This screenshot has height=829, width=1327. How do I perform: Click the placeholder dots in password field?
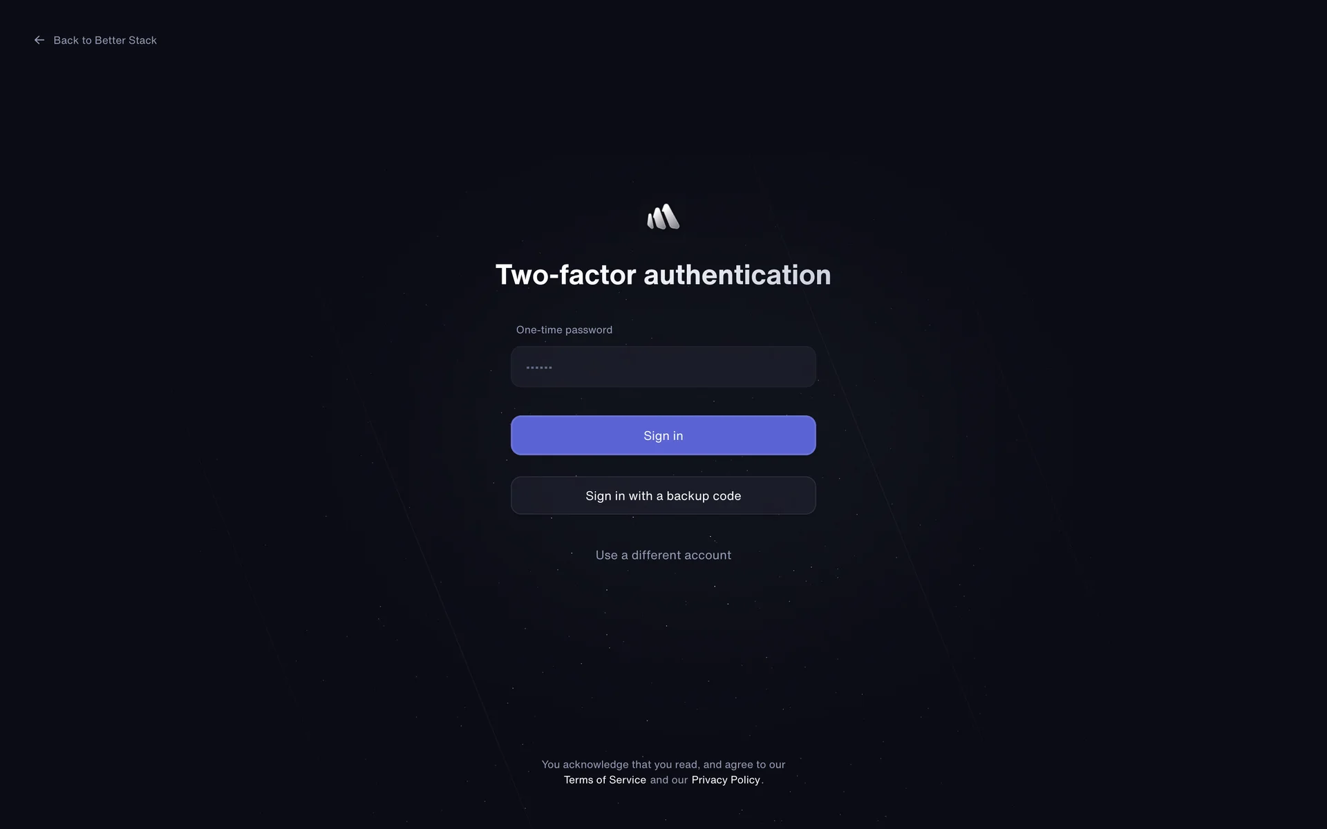pyautogui.click(x=539, y=368)
